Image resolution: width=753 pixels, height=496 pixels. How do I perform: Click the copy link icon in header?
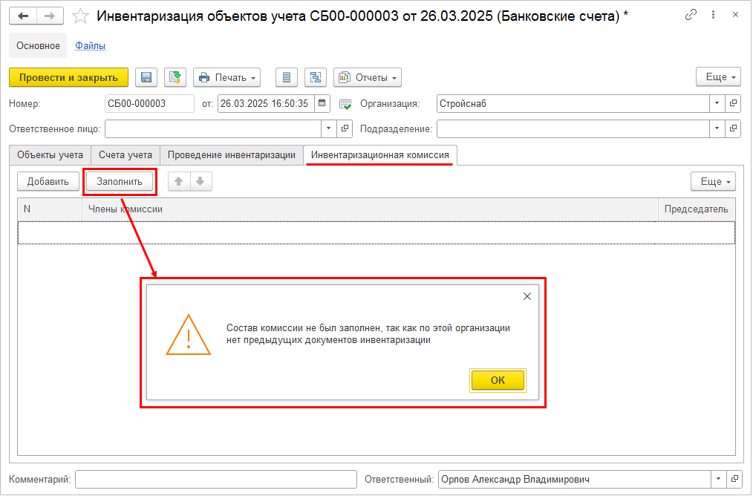click(691, 15)
